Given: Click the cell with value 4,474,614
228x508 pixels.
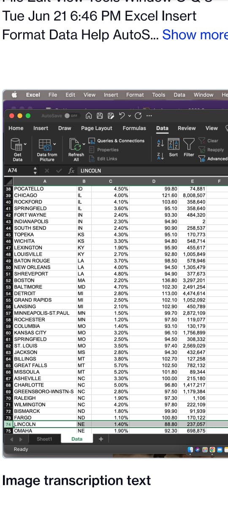Looking at the screenshot, I should coord(193,293).
